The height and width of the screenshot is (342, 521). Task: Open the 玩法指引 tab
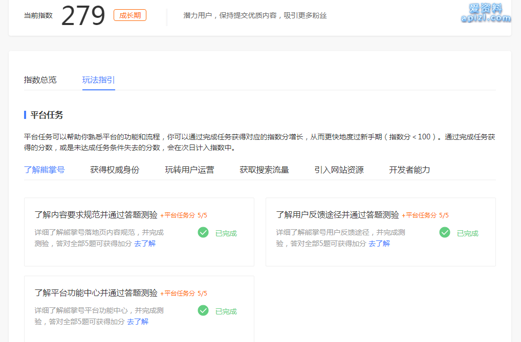(98, 80)
